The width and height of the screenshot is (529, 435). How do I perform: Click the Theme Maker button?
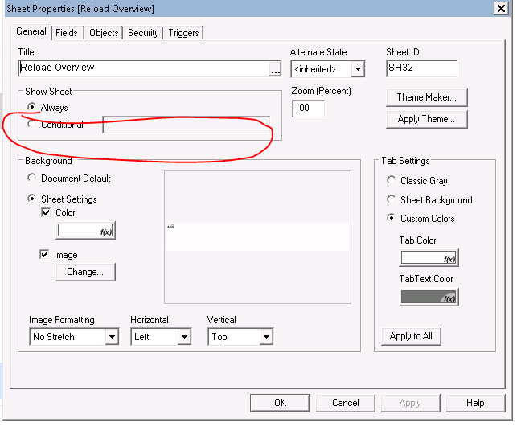point(426,97)
